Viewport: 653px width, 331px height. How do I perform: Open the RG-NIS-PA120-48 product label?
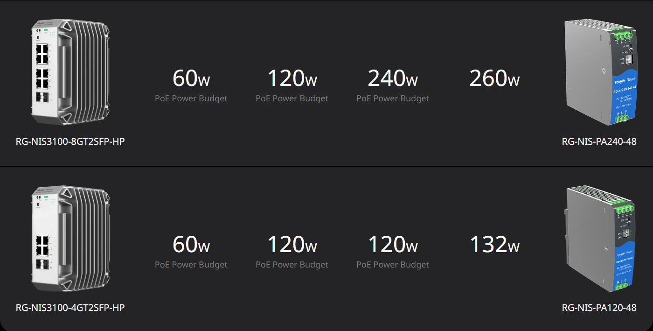pyautogui.click(x=599, y=308)
